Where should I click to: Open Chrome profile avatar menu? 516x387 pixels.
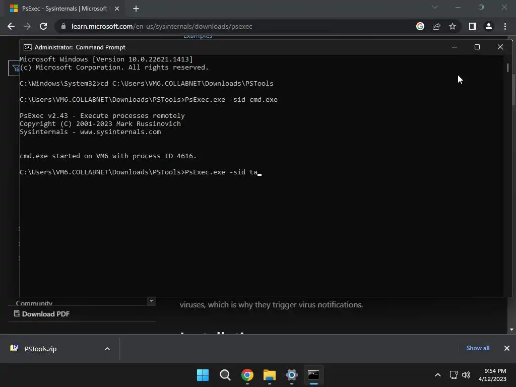tap(489, 26)
